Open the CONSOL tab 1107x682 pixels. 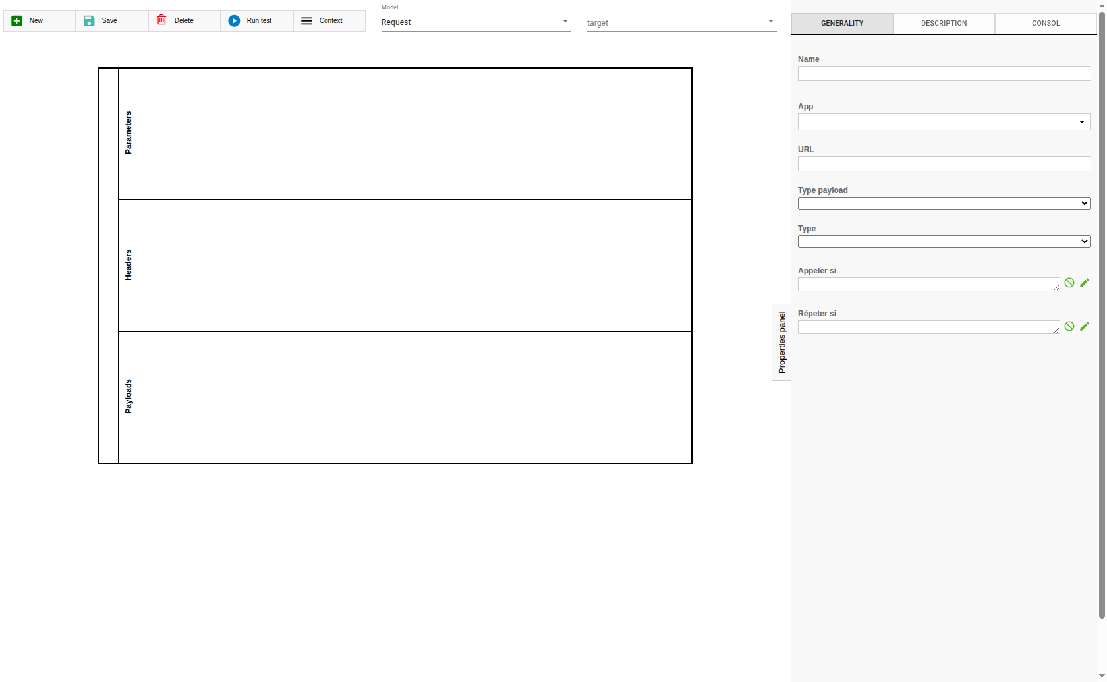pyautogui.click(x=1045, y=23)
